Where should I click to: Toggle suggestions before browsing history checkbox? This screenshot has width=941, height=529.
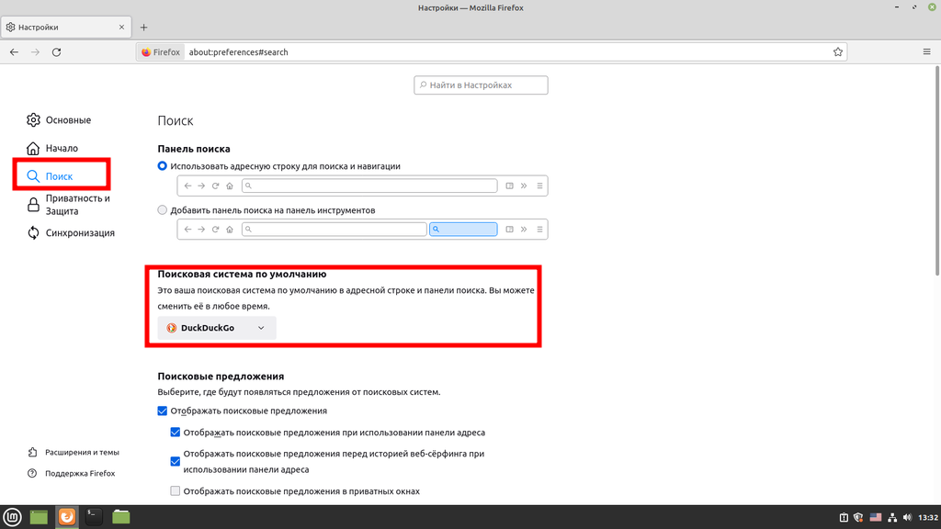pos(176,461)
